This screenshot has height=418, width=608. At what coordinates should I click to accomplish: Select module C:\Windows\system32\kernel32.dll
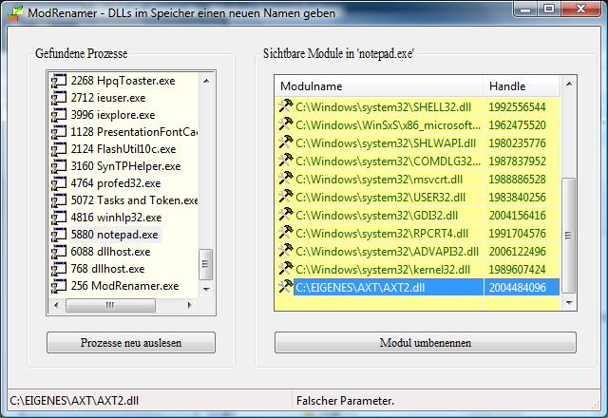click(383, 269)
